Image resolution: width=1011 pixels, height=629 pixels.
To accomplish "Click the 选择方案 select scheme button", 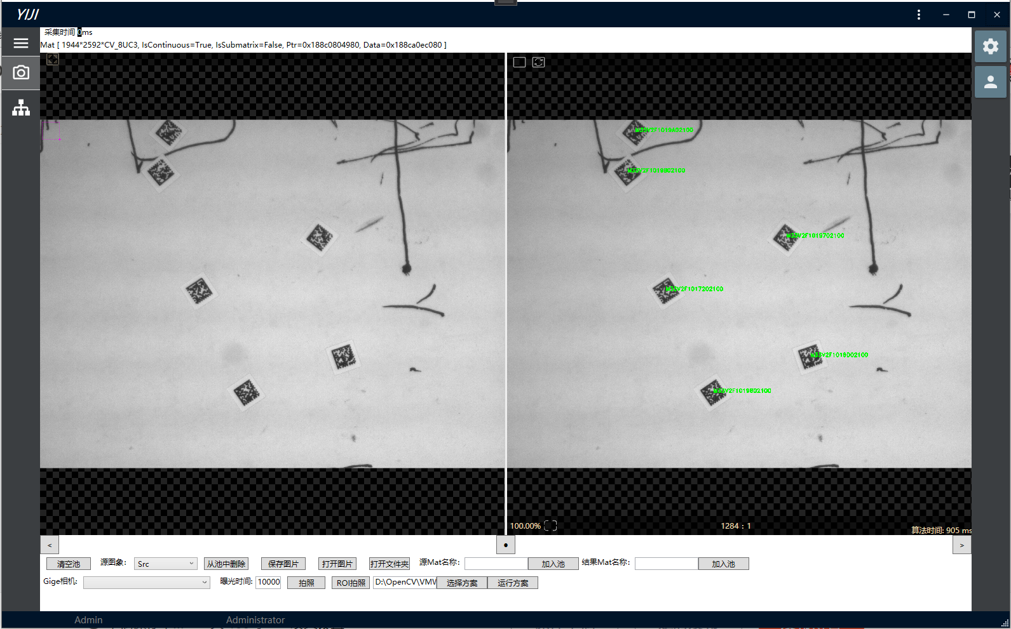I will tap(462, 583).
